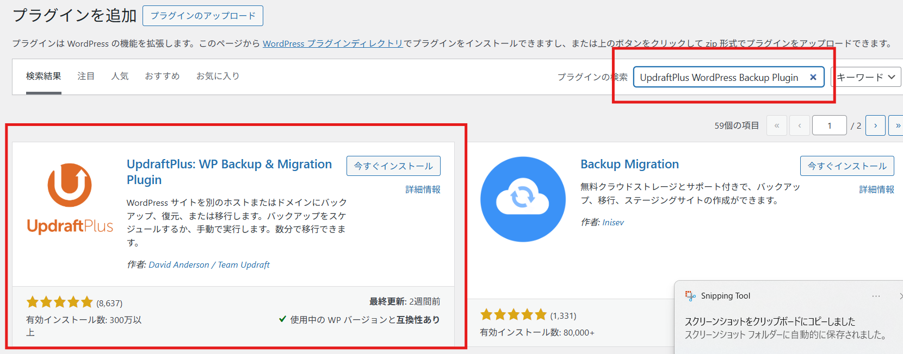Switch to the 人気 tab

(x=120, y=76)
